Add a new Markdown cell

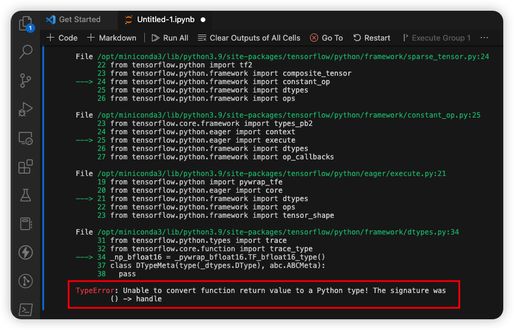tap(112, 38)
